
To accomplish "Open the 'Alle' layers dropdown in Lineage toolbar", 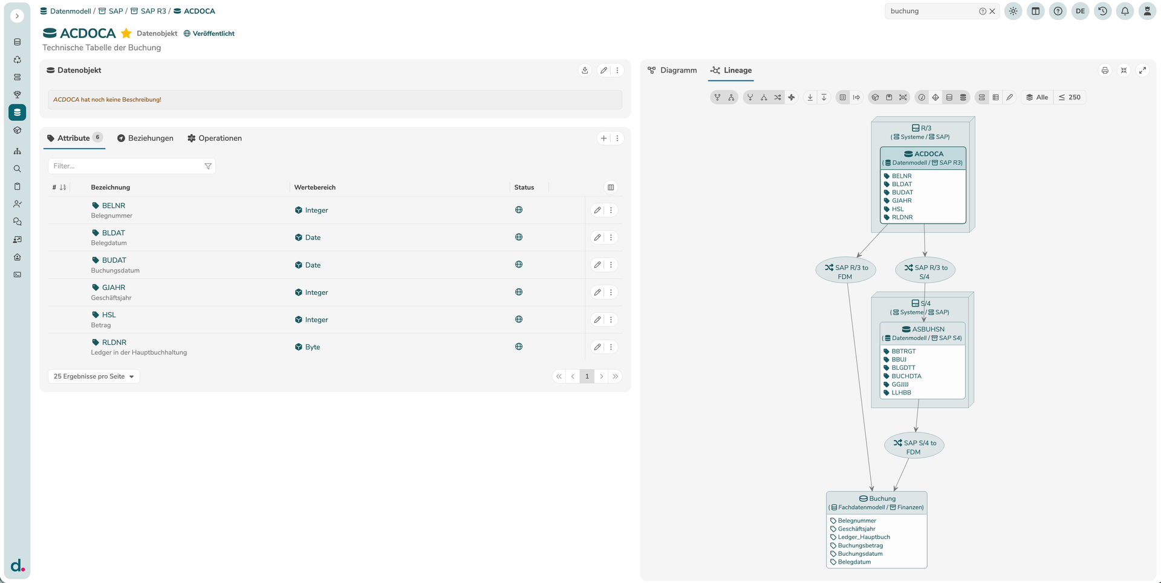I will [1036, 97].
